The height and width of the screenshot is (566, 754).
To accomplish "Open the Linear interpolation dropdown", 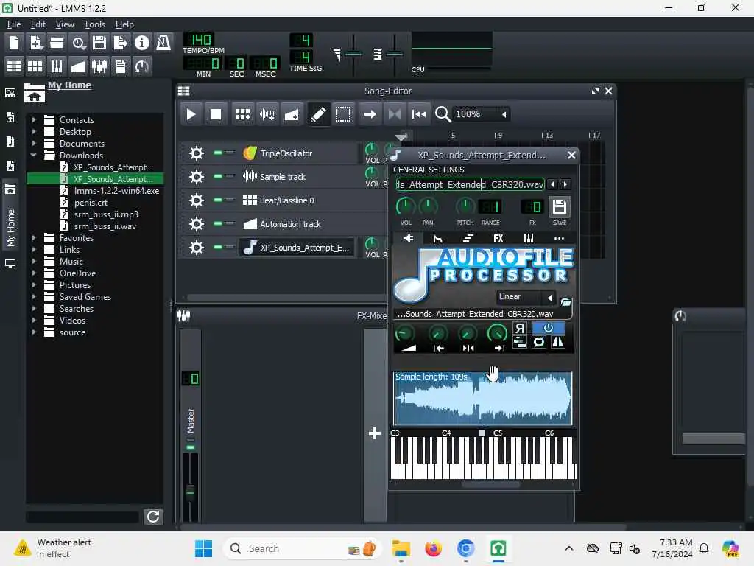I will point(526,297).
